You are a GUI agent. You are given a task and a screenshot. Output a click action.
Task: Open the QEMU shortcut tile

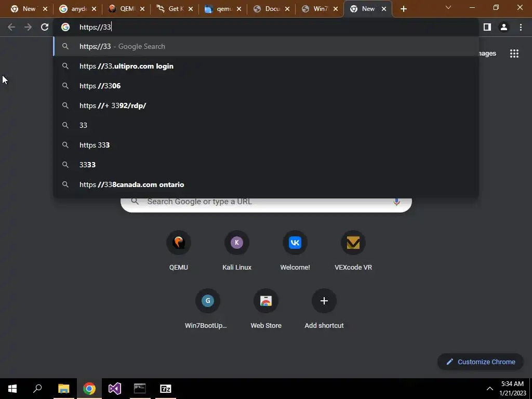[x=179, y=251]
